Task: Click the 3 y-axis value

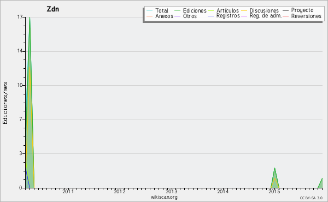Action: [21, 153]
